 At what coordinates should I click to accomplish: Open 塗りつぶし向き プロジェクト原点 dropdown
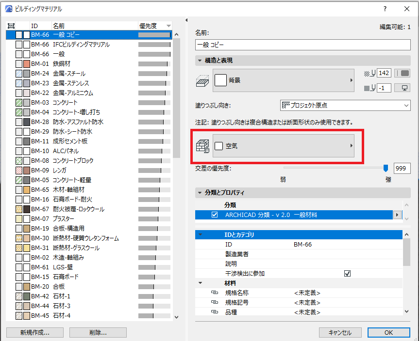pos(345,105)
